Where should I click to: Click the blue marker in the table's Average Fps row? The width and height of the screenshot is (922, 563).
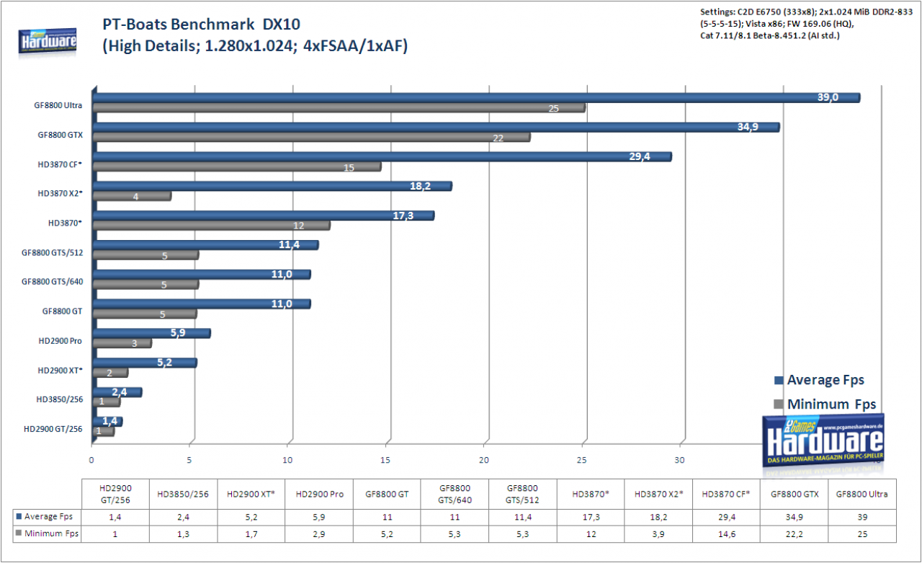[x=19, y=516]
